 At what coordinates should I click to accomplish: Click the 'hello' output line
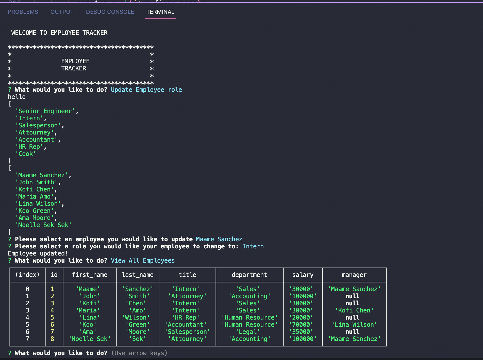coord(17,97)
